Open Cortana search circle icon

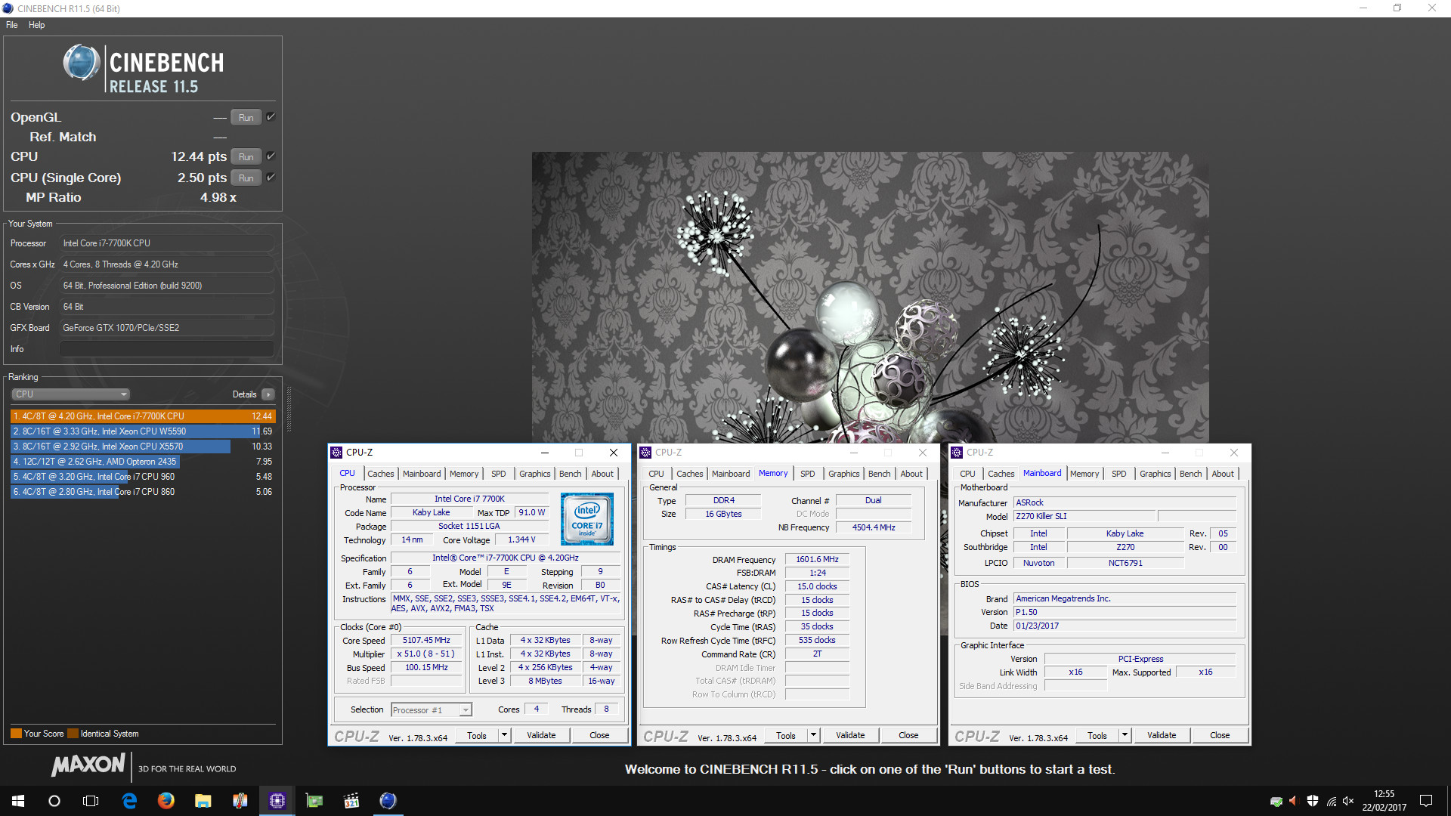(54, 801)
